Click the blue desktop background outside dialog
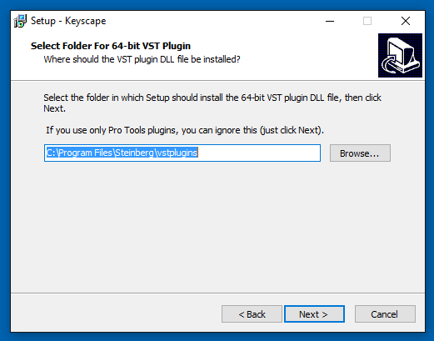 (x=217, y=337)
